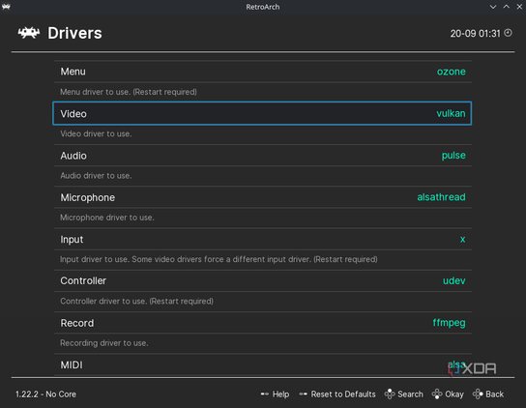The image size is (526, 408).
Task: Click the RetroArch invader logo beside Drivers
Action: [x=29, y=33]
